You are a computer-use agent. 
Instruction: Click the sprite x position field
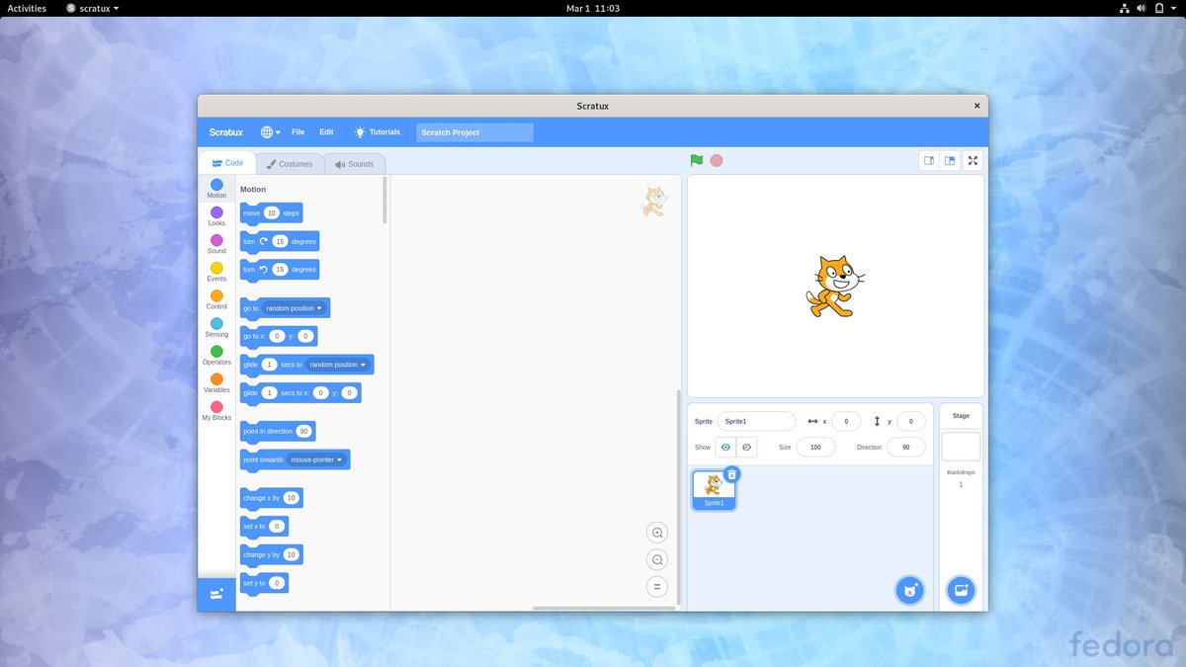click(x=846, y=421)
